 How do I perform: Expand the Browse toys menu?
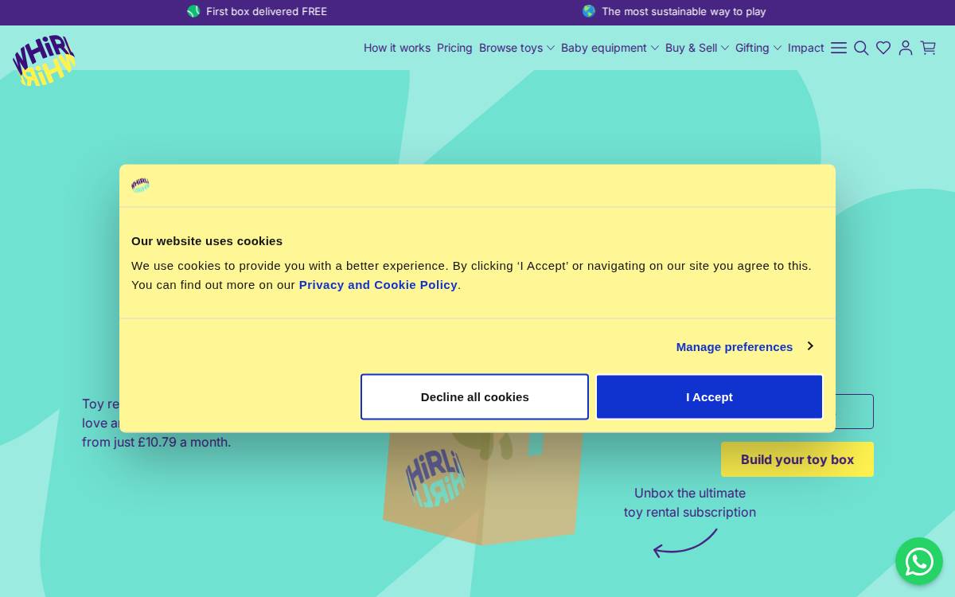516,48
